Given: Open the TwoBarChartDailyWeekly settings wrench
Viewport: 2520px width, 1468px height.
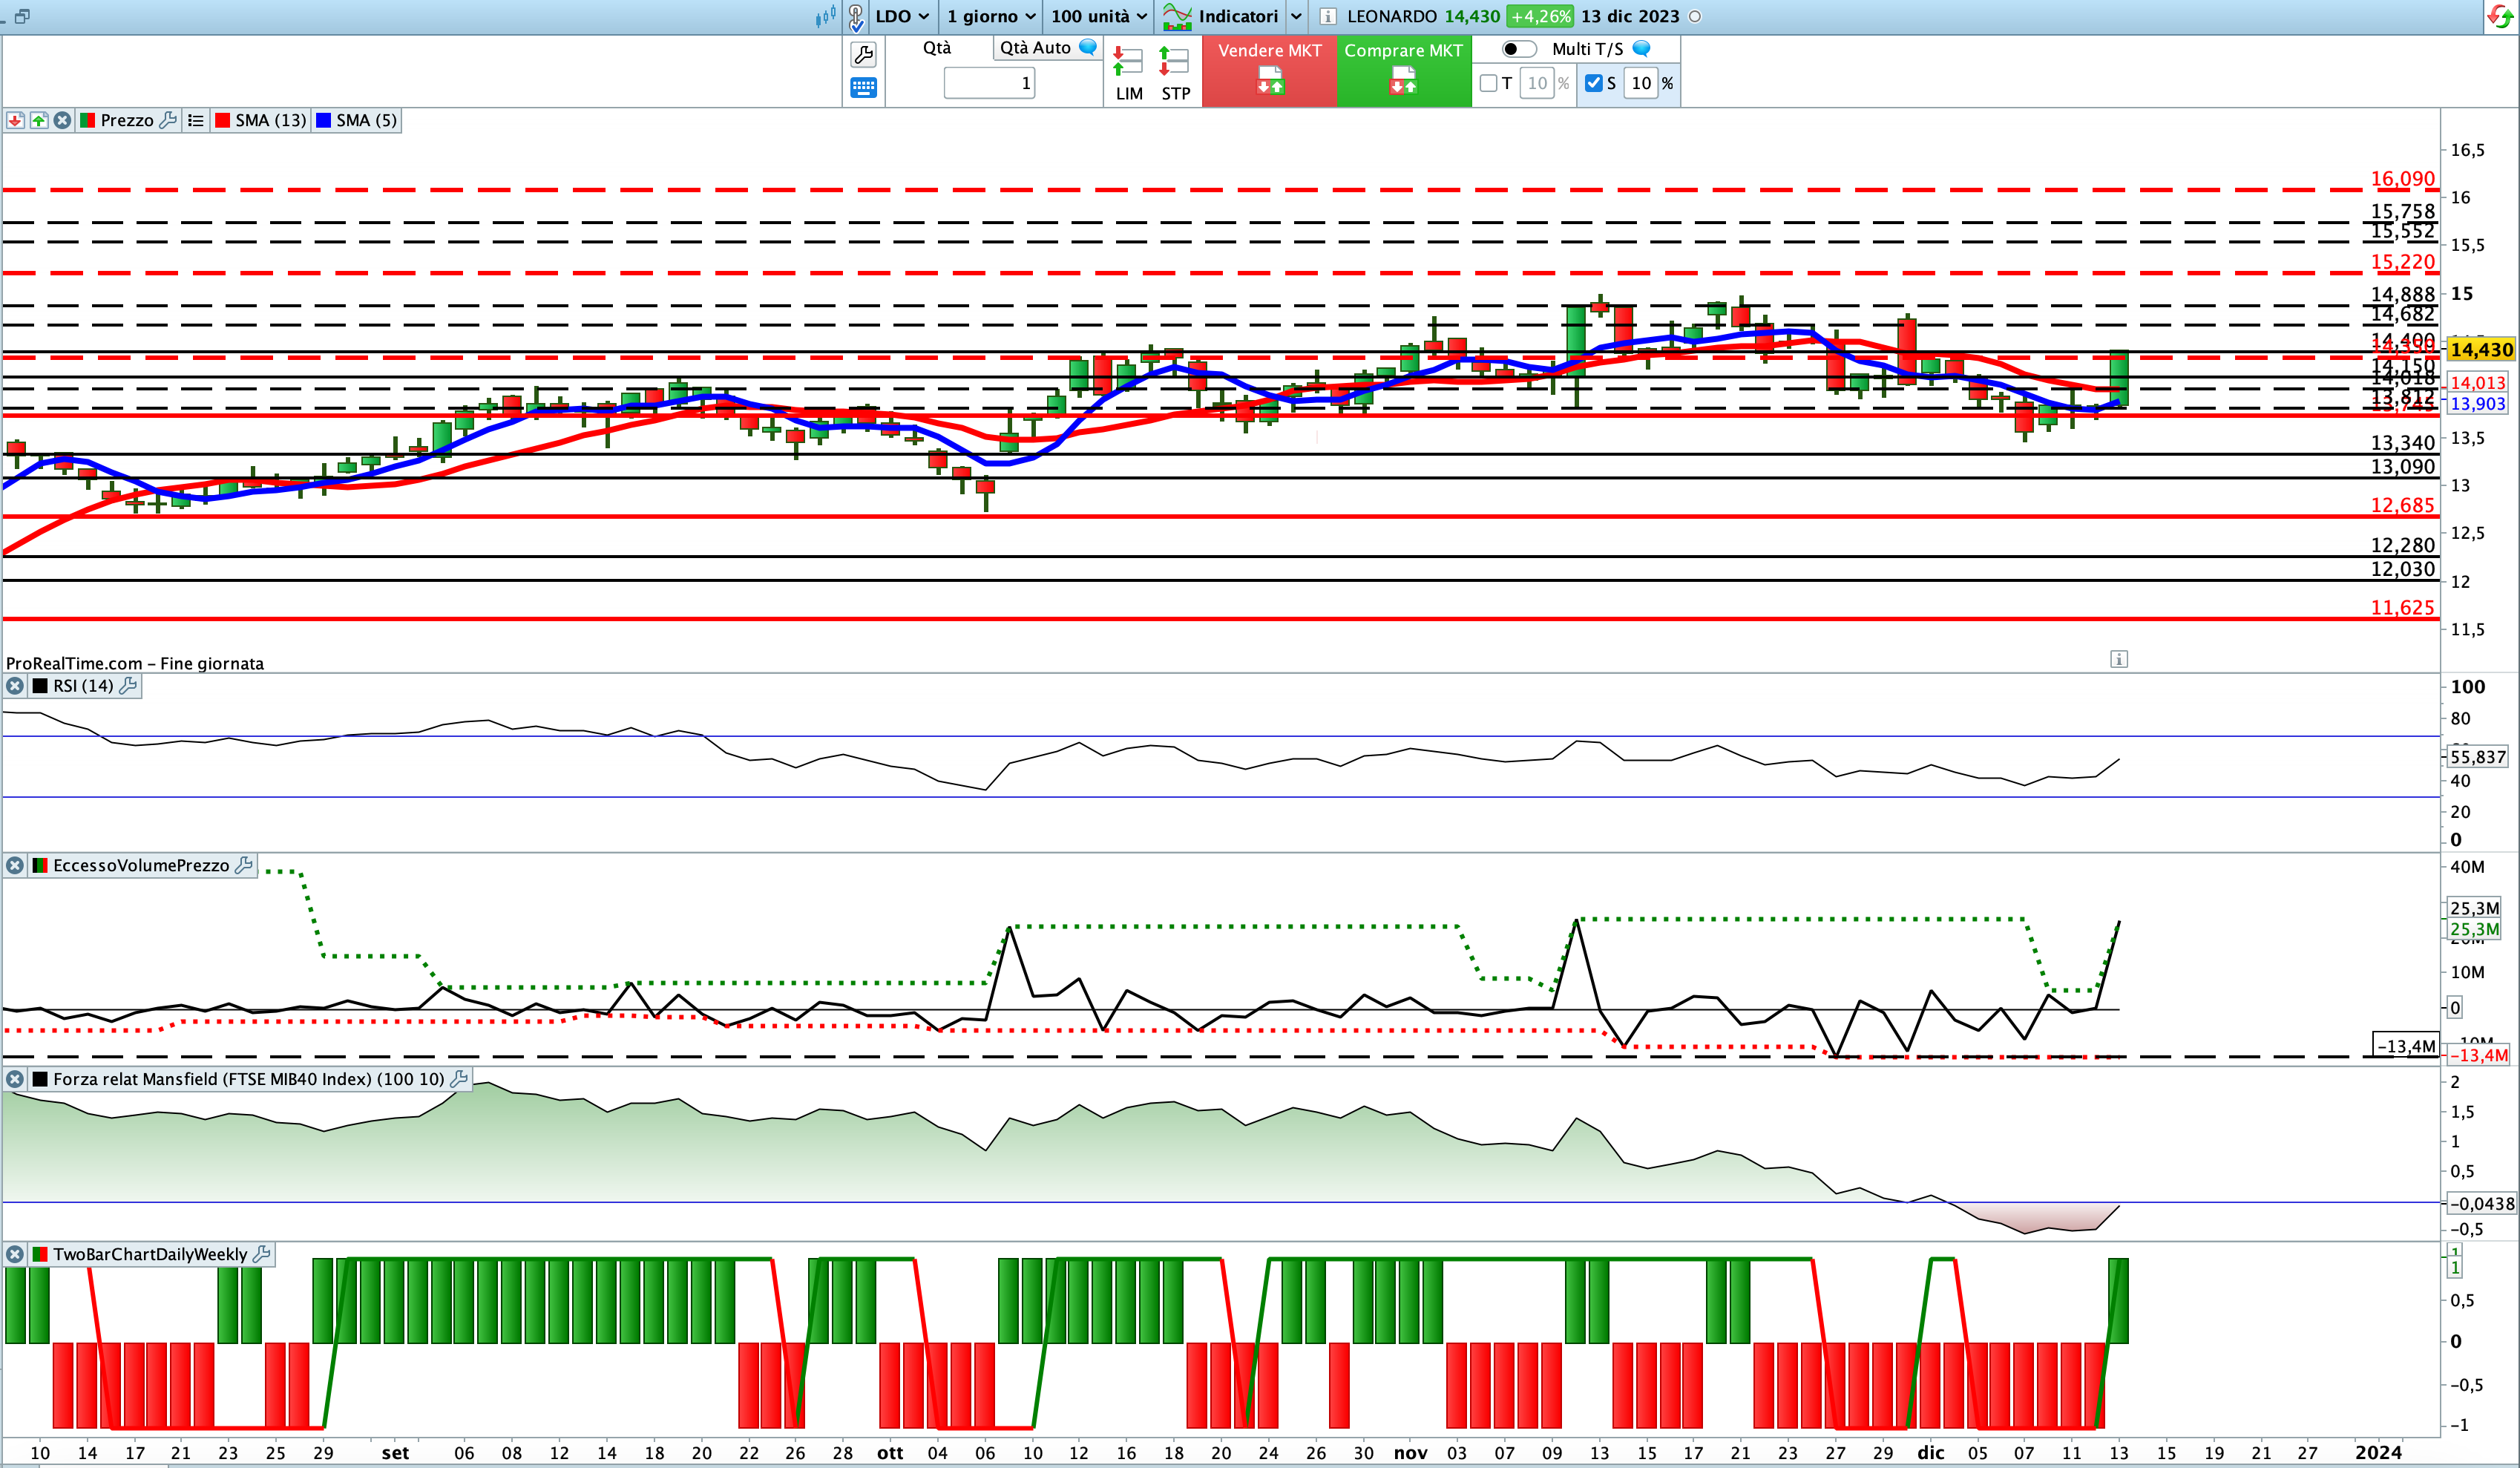Looking at the screenshot, I should click(x=261, y=1254).
